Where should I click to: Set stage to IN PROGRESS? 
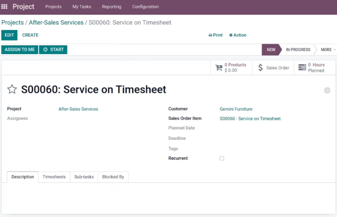click(x=298, y=50)
